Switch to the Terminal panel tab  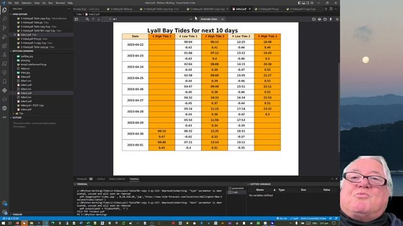point(134,179)
